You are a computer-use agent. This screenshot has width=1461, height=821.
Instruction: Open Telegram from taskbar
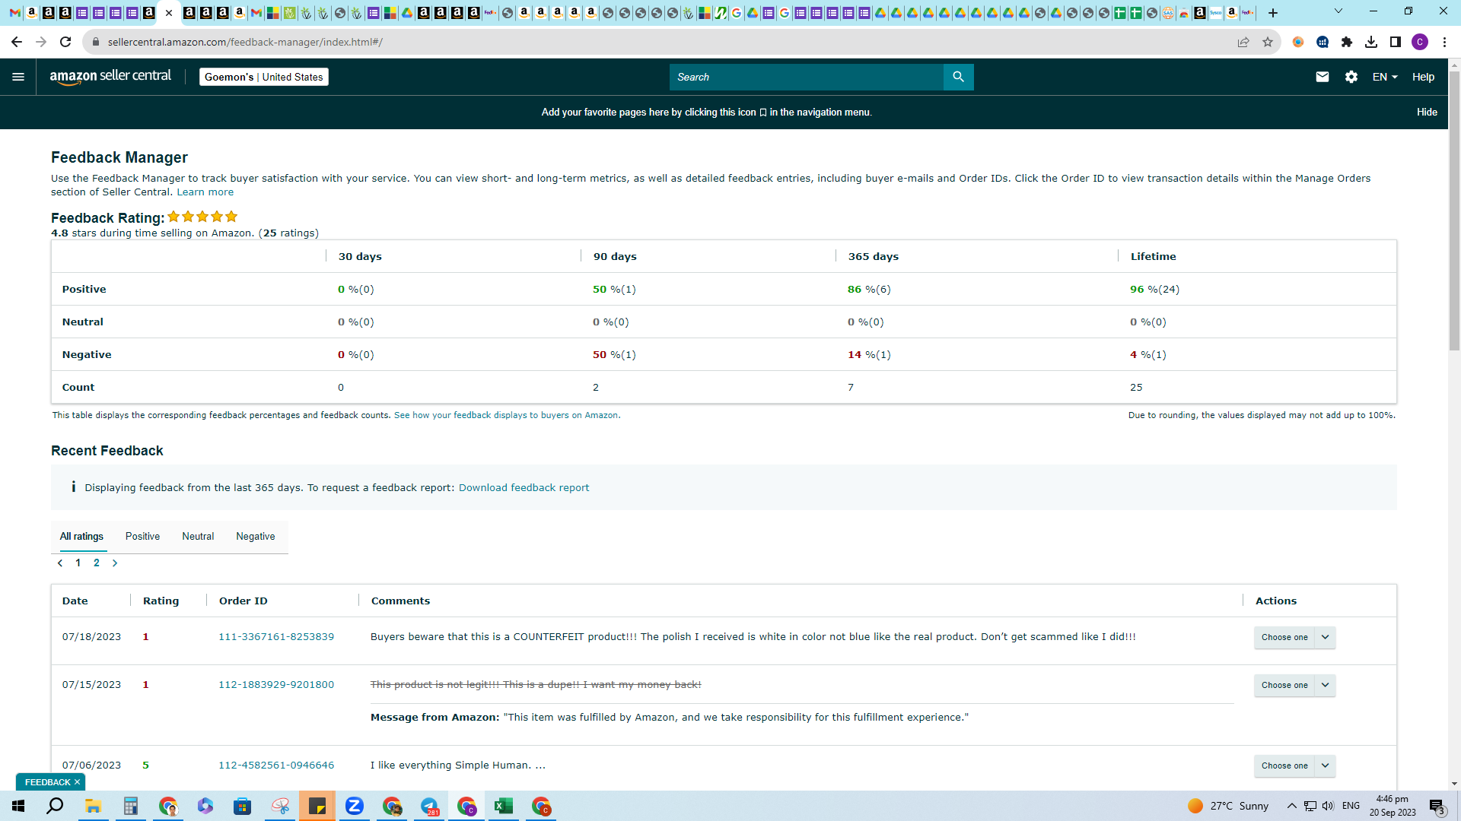(x=430, y=806)
